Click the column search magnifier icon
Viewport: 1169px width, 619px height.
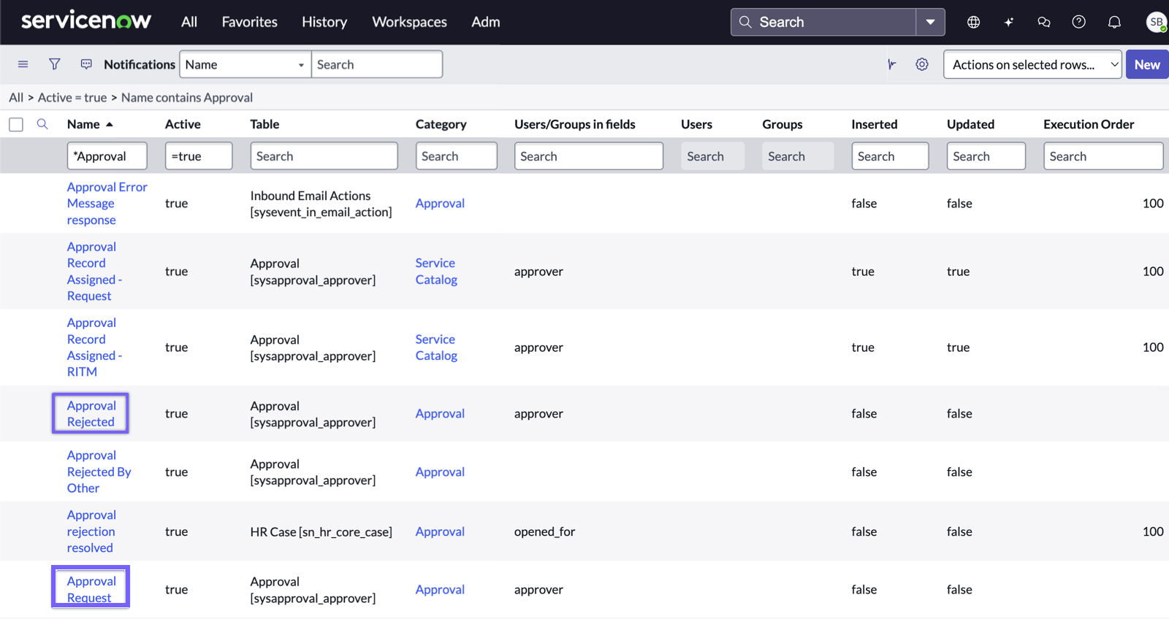42,124
